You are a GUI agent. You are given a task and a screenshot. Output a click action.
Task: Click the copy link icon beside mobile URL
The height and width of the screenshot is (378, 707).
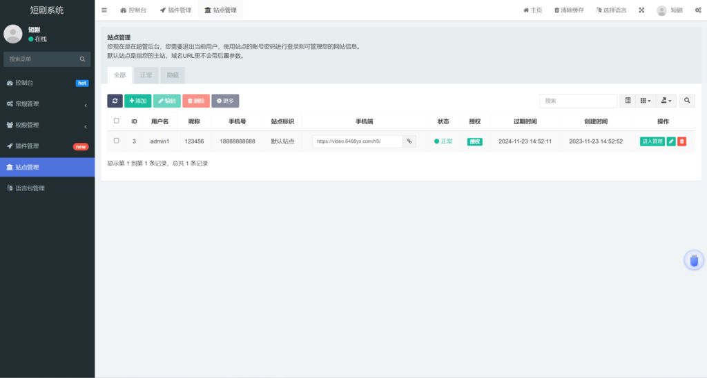coord(409,141)
